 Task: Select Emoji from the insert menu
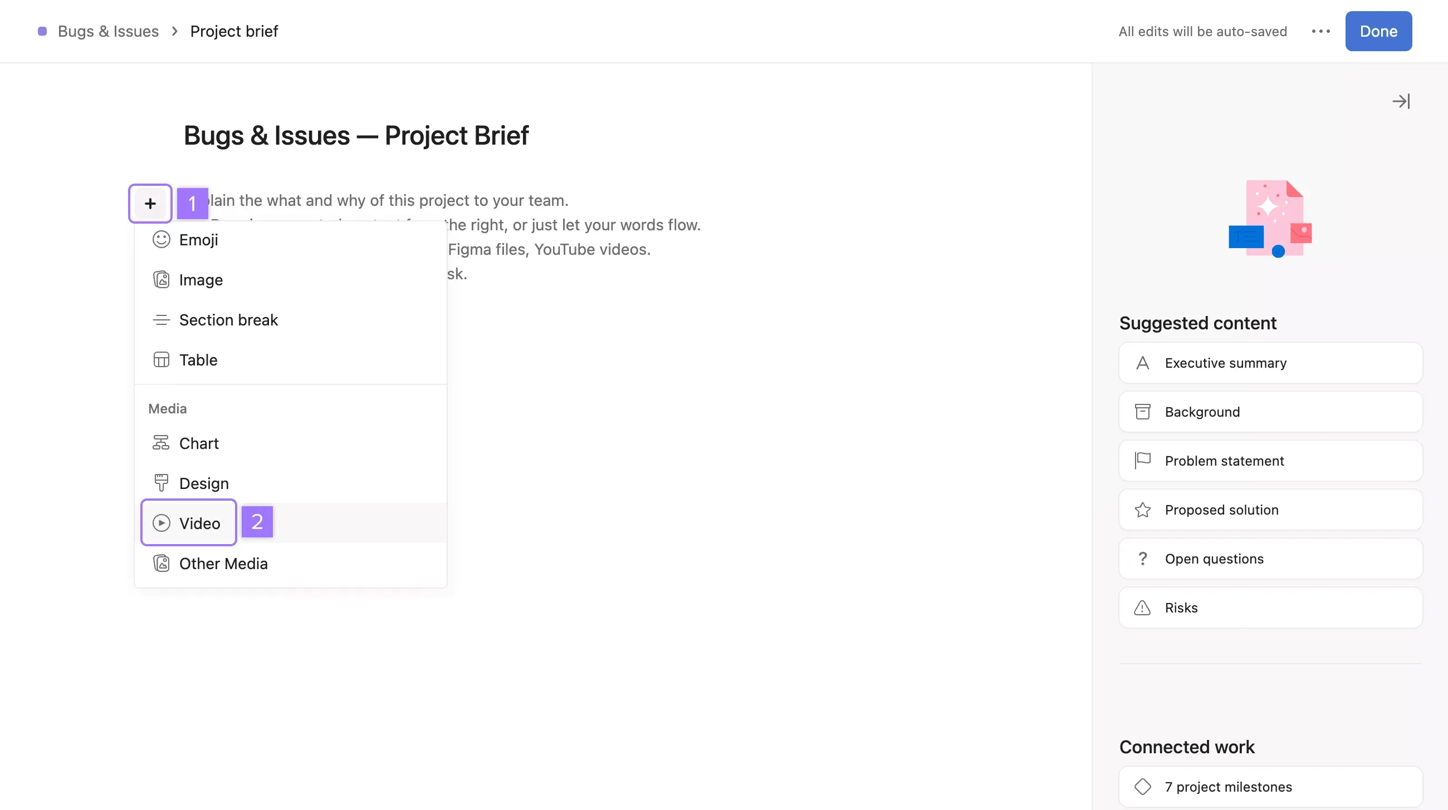(x=198, y=240)
